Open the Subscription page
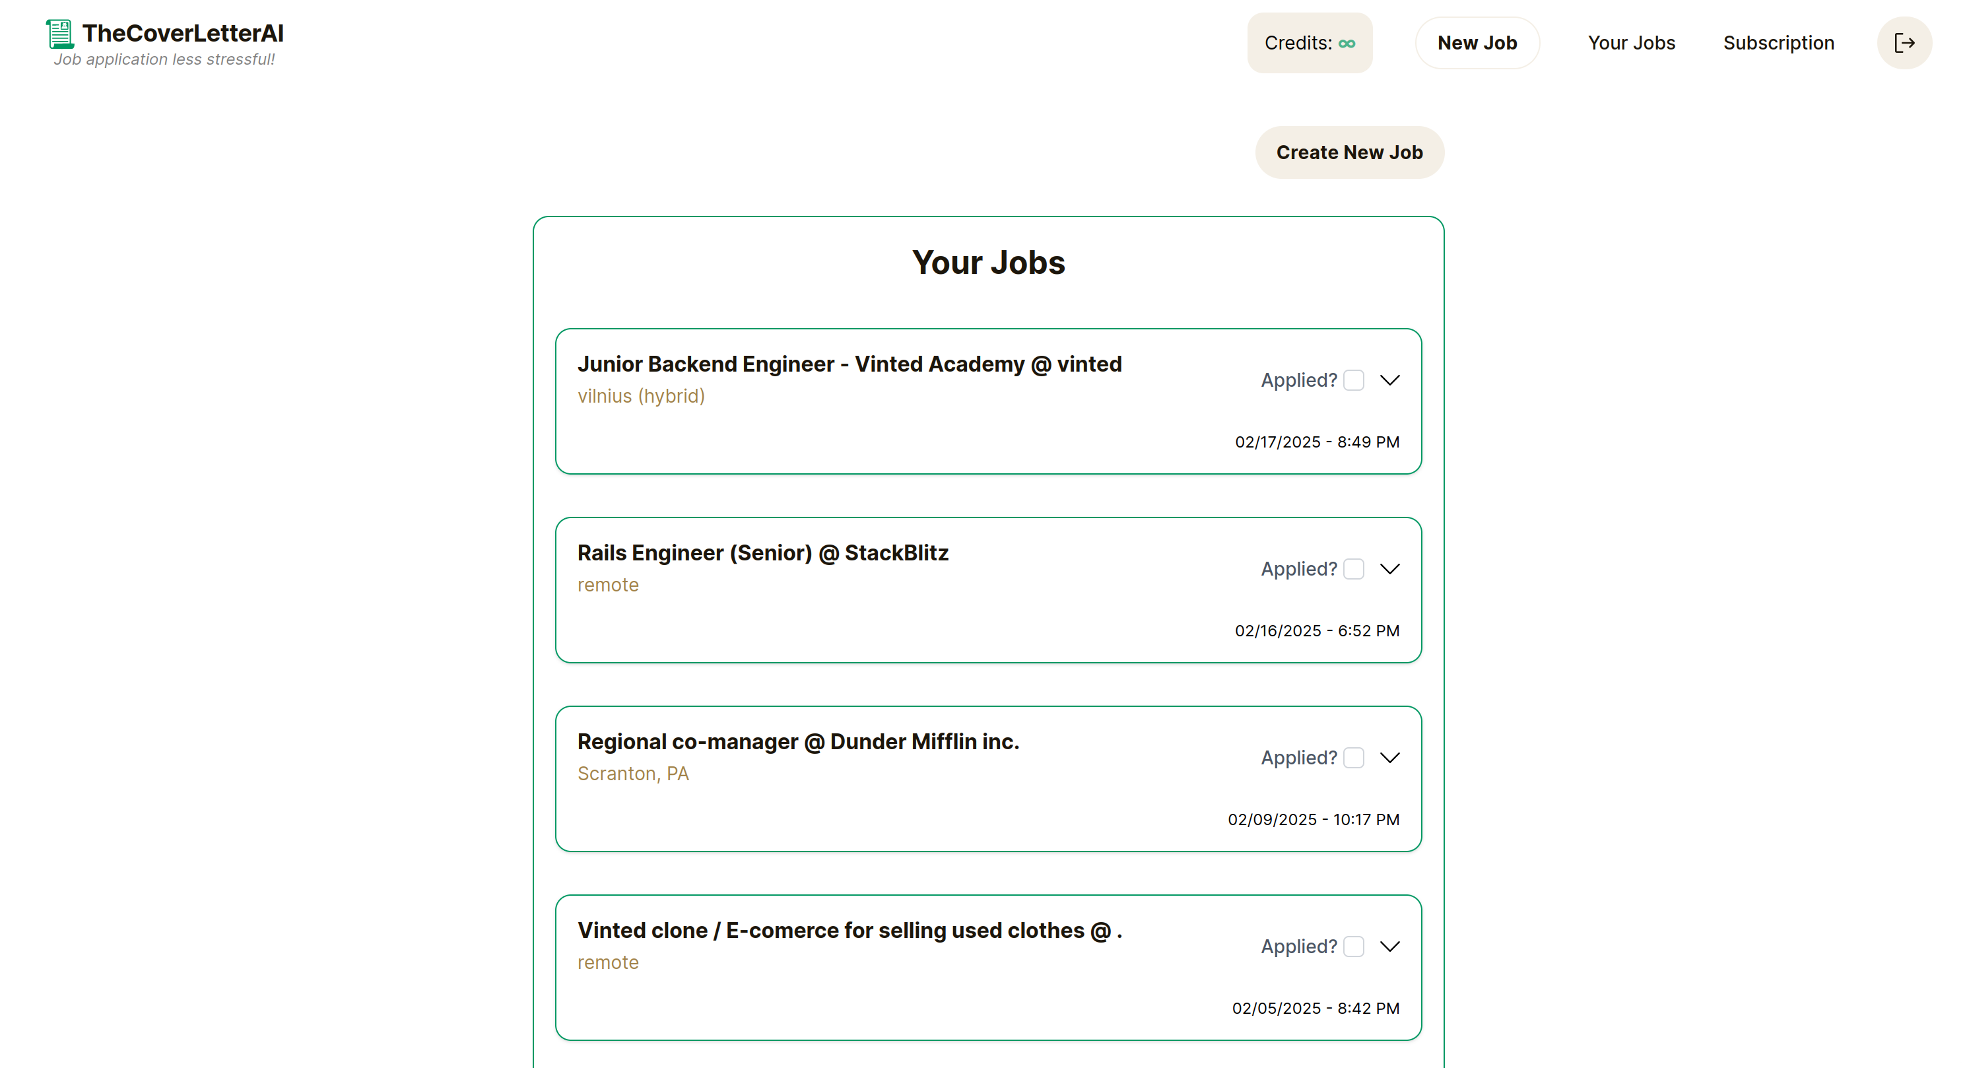1967x1068 pixels. [x=1778, y=43]
